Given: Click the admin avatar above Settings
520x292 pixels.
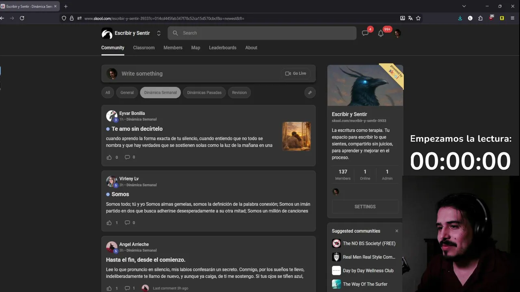Looking at the screenshot, I should pyautogui.click(x=336, y=192).
